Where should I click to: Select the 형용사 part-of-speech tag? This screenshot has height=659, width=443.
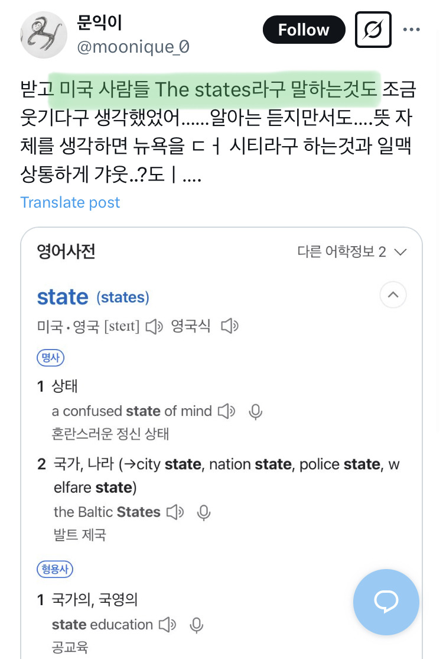tap(54, 570)
